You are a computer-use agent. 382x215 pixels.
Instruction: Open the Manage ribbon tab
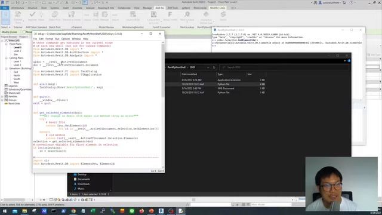(147, 8)
